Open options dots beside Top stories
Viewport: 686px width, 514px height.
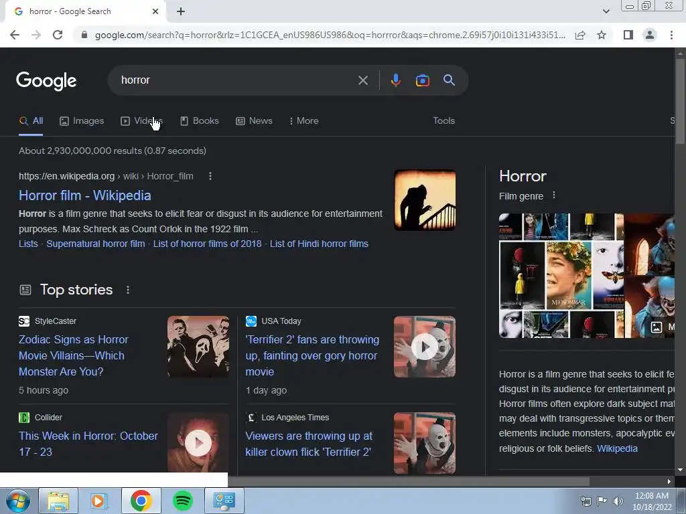tap(128, 290)
